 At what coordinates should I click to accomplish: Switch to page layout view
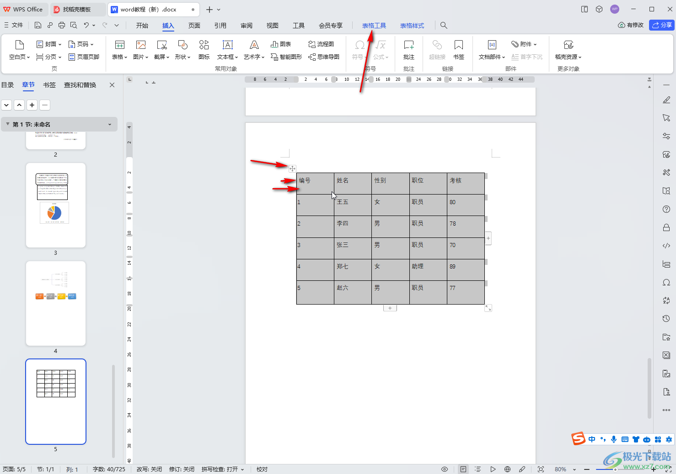pyautogui.click(x=463, y=469)
